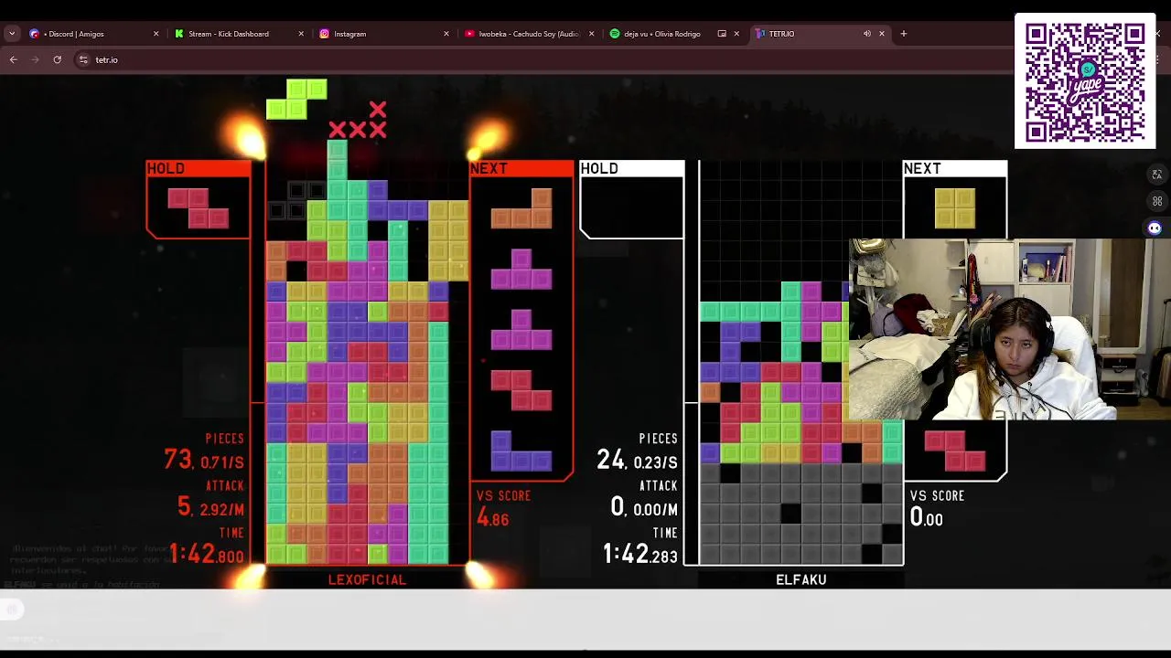Switch to the Iwobeka - Cachudo Soy tab
The image size is (1171, 658).
[531, 34]
